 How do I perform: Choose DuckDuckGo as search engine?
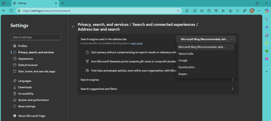pyautogui.click(x=206, y=67)
